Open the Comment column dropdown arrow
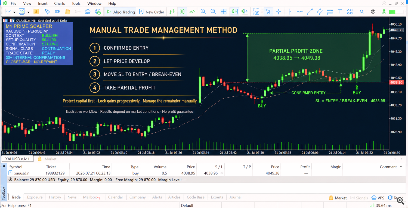The height and width of the screenshot is (208, 408). 401,167
